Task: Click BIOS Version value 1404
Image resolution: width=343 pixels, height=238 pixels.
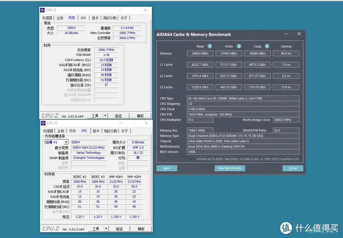Action: [243, 152]
